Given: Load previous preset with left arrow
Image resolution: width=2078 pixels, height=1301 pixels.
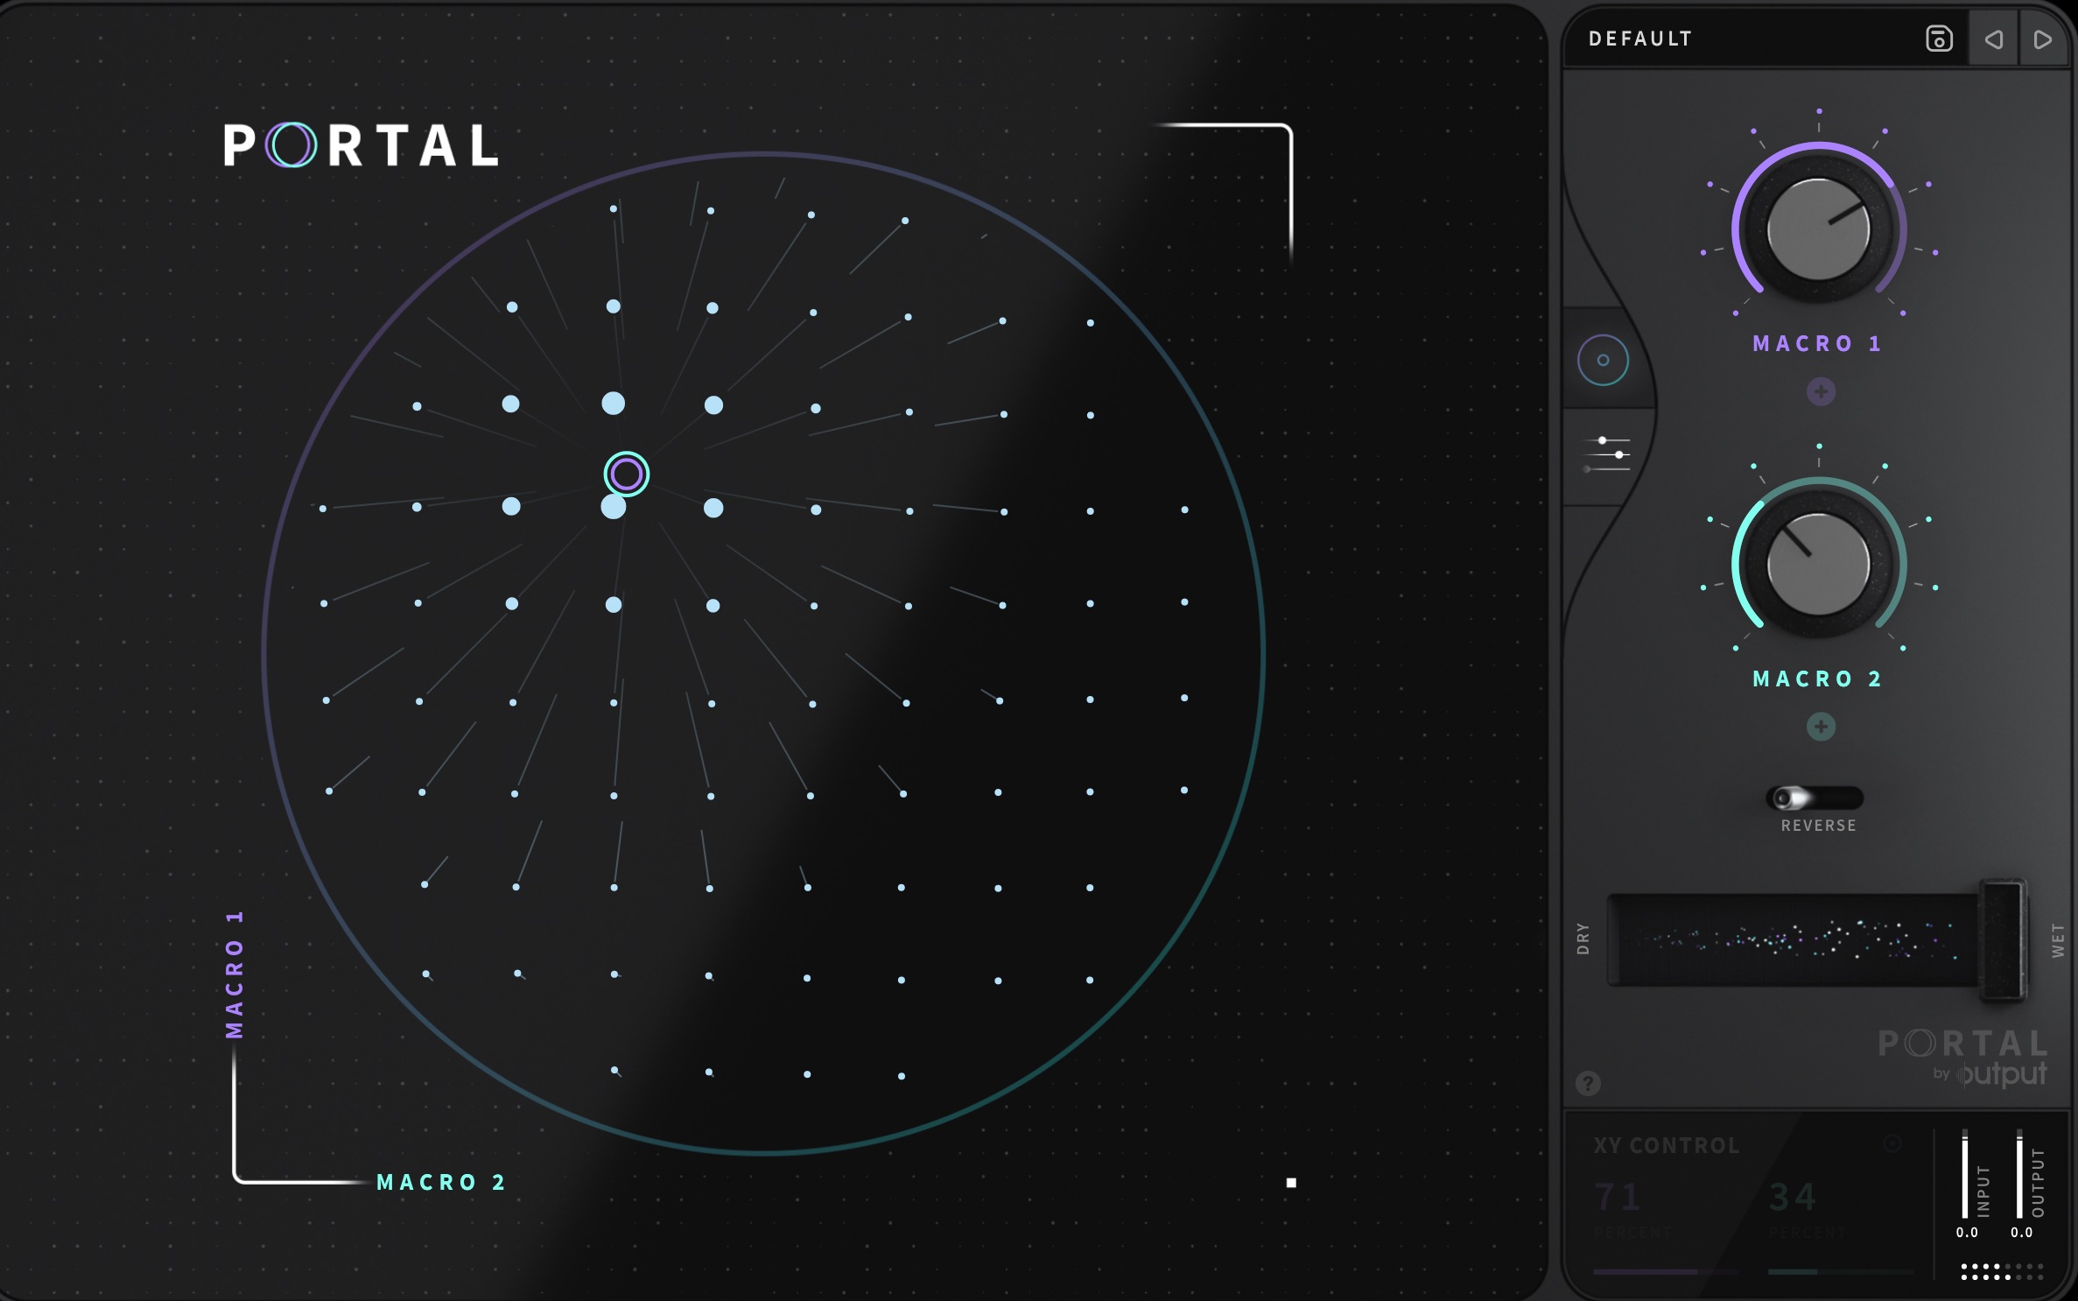Looking at the screenshot, I should pyautogui.click(x=1993, y=39).
